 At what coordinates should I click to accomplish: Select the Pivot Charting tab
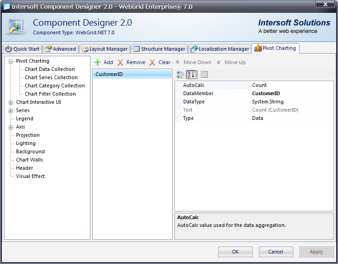tap(275, 48)
